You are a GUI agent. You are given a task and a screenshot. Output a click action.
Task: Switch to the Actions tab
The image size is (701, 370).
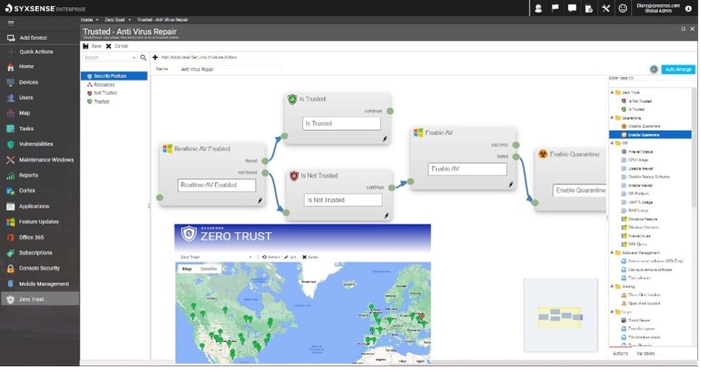pyautogui.click(x=620, y=354)
